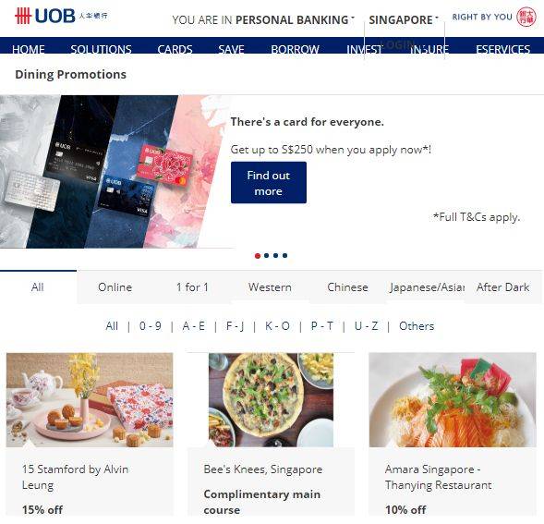
Task: Expand the Personal Banking segment dropdown
Action: coord(263,20)
